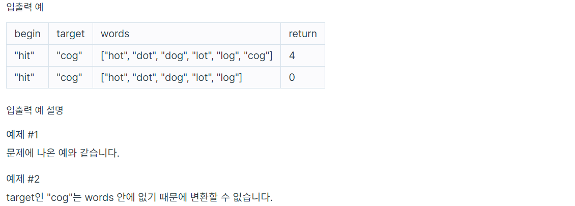
Task: Click return value 0
Action: 292,78
